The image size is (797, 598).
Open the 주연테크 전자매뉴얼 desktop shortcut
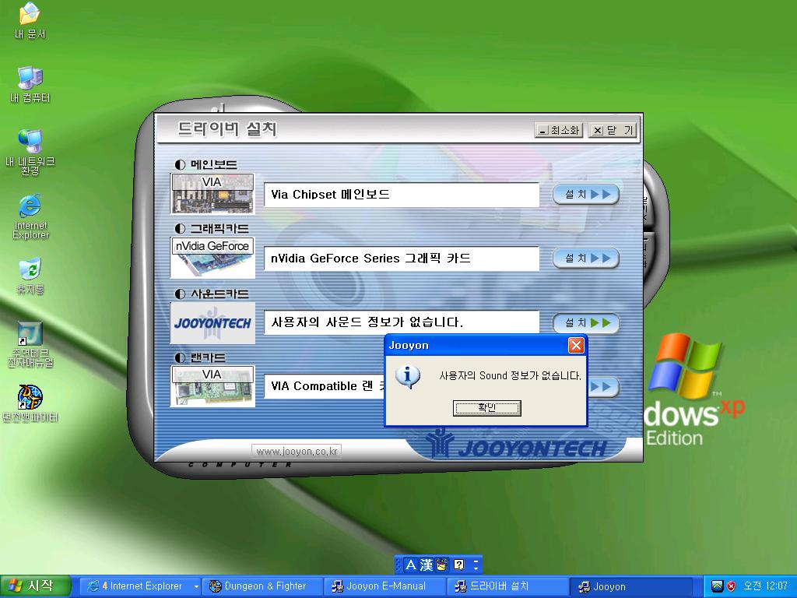(x=30, y=343)
